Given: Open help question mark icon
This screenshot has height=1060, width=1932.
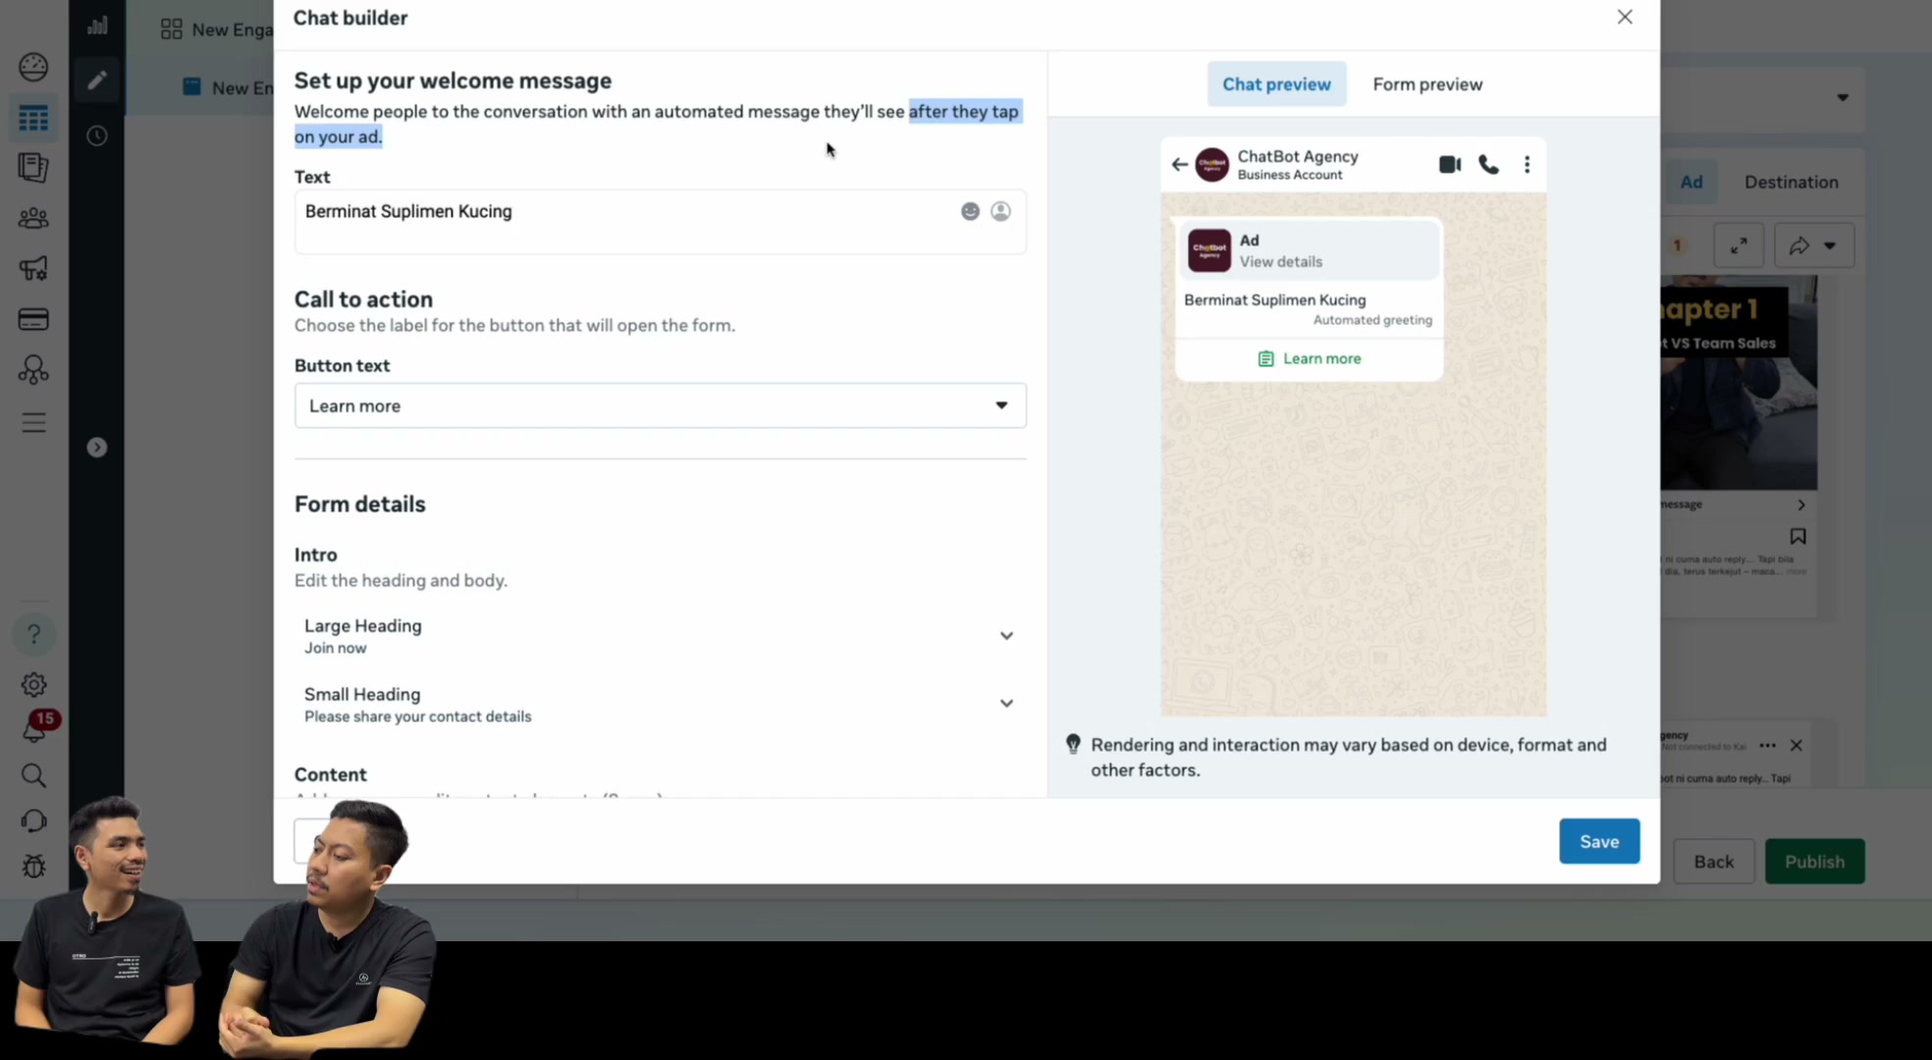Looking at the screenshot, I should point(33,634).
